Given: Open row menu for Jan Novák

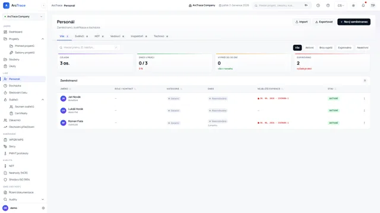Looking at the screenshot, I should click(364, 99).
